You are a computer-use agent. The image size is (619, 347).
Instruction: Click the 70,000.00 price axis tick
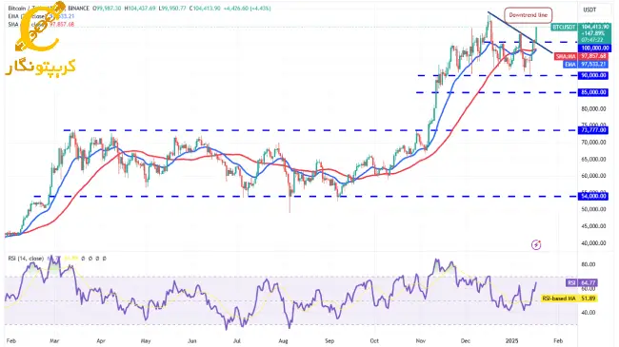593,142
